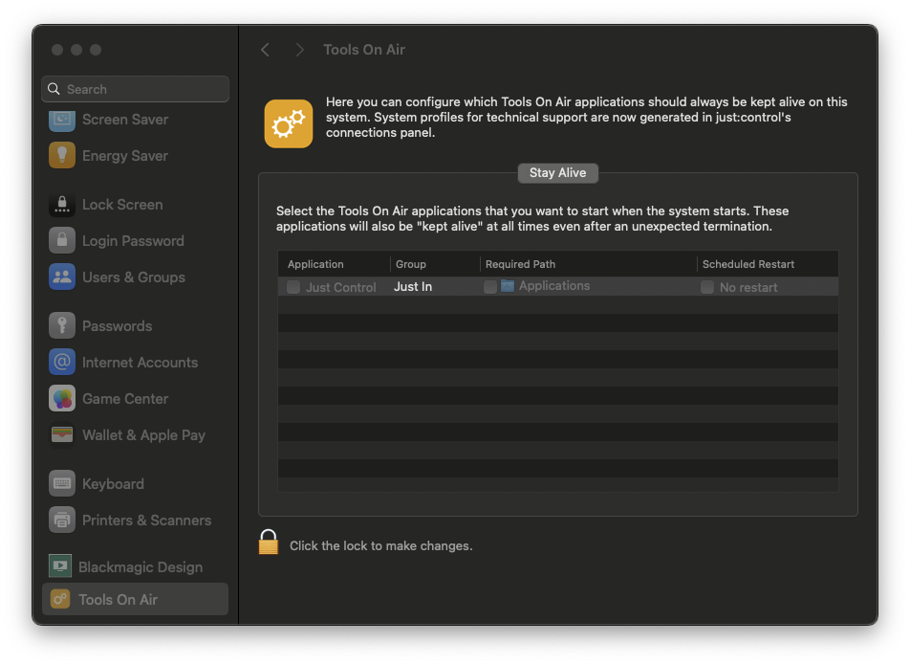Enable the Just Control checkbox
Screen dimensions: 910x665
[x=293, y=287]
